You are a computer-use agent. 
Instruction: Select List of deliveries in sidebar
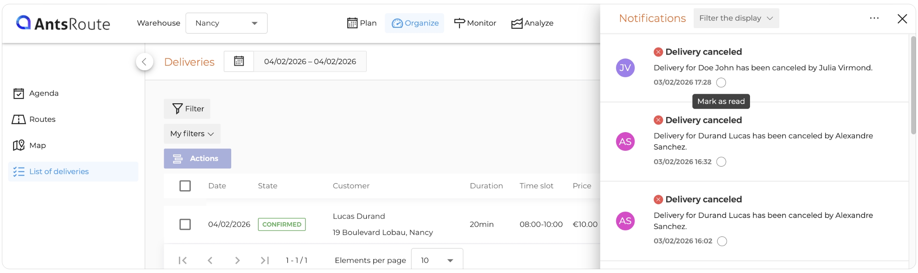pos(73,172)
